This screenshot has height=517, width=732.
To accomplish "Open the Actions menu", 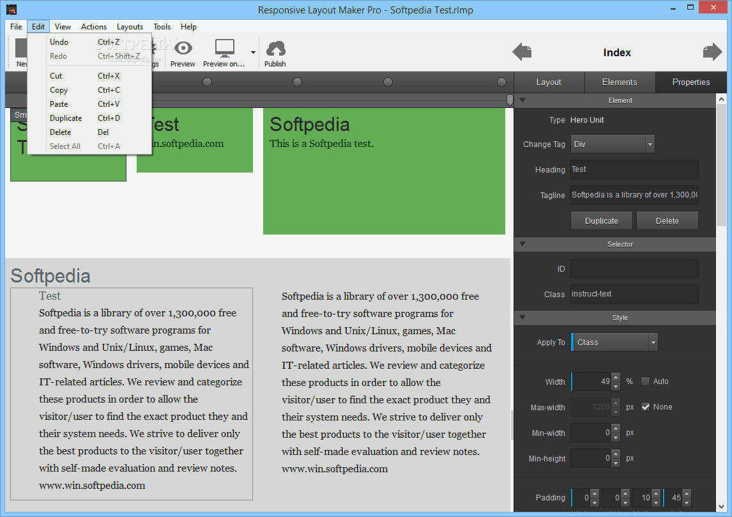I will [94, 27].
